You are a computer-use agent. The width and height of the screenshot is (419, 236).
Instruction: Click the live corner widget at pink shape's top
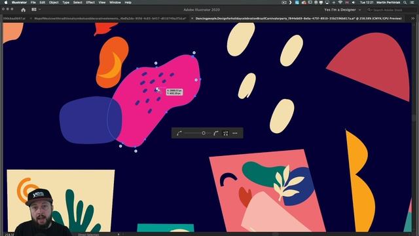[x=194, y=53]
